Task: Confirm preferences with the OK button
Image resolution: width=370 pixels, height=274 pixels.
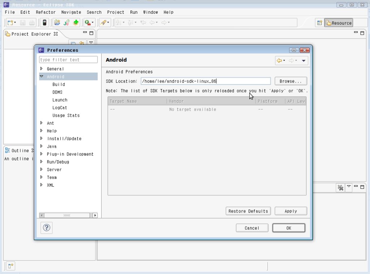Action: (x=289, y=228)
